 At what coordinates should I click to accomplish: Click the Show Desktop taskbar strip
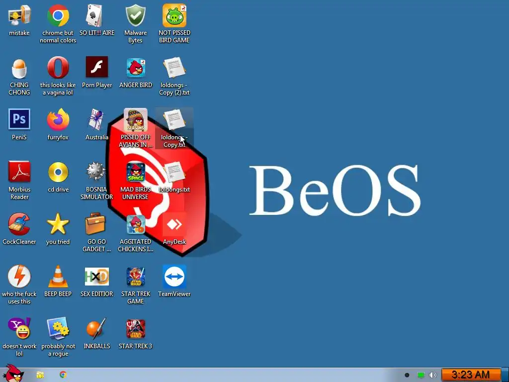[505, 375]
